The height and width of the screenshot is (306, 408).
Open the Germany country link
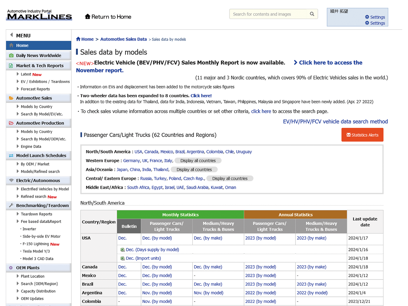click(132, 160)
